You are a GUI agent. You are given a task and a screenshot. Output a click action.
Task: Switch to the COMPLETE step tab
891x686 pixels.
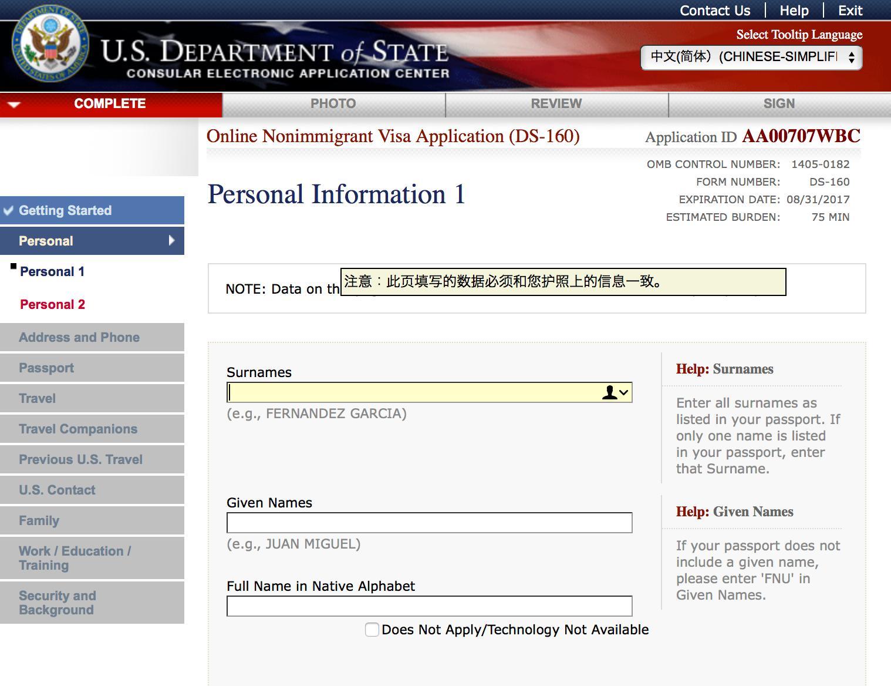(111, 104)
